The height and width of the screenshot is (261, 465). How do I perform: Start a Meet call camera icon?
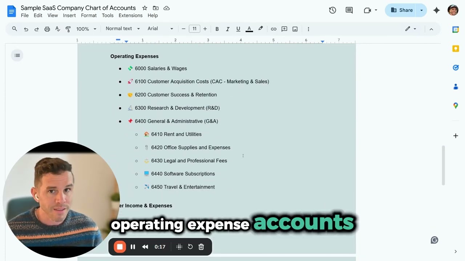(367, 10)
